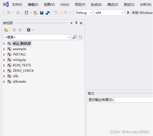Viewport: 153px width, 136px height.
Task: Click the Visual Studio logo icon
Action: (6, 4)
